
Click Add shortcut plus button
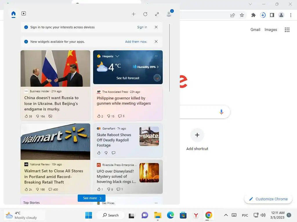(x=197, y=135)
